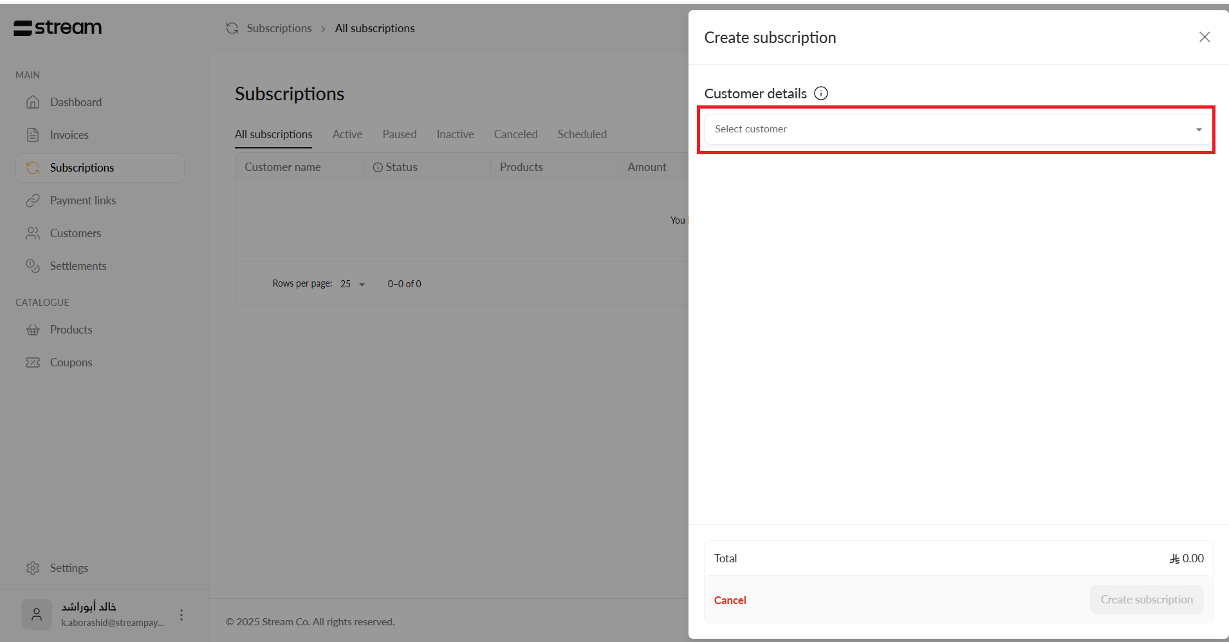The height and width of the screenshot is (642, 1229).
Task: Open the Coupons page
Action: tap(71, 362)
